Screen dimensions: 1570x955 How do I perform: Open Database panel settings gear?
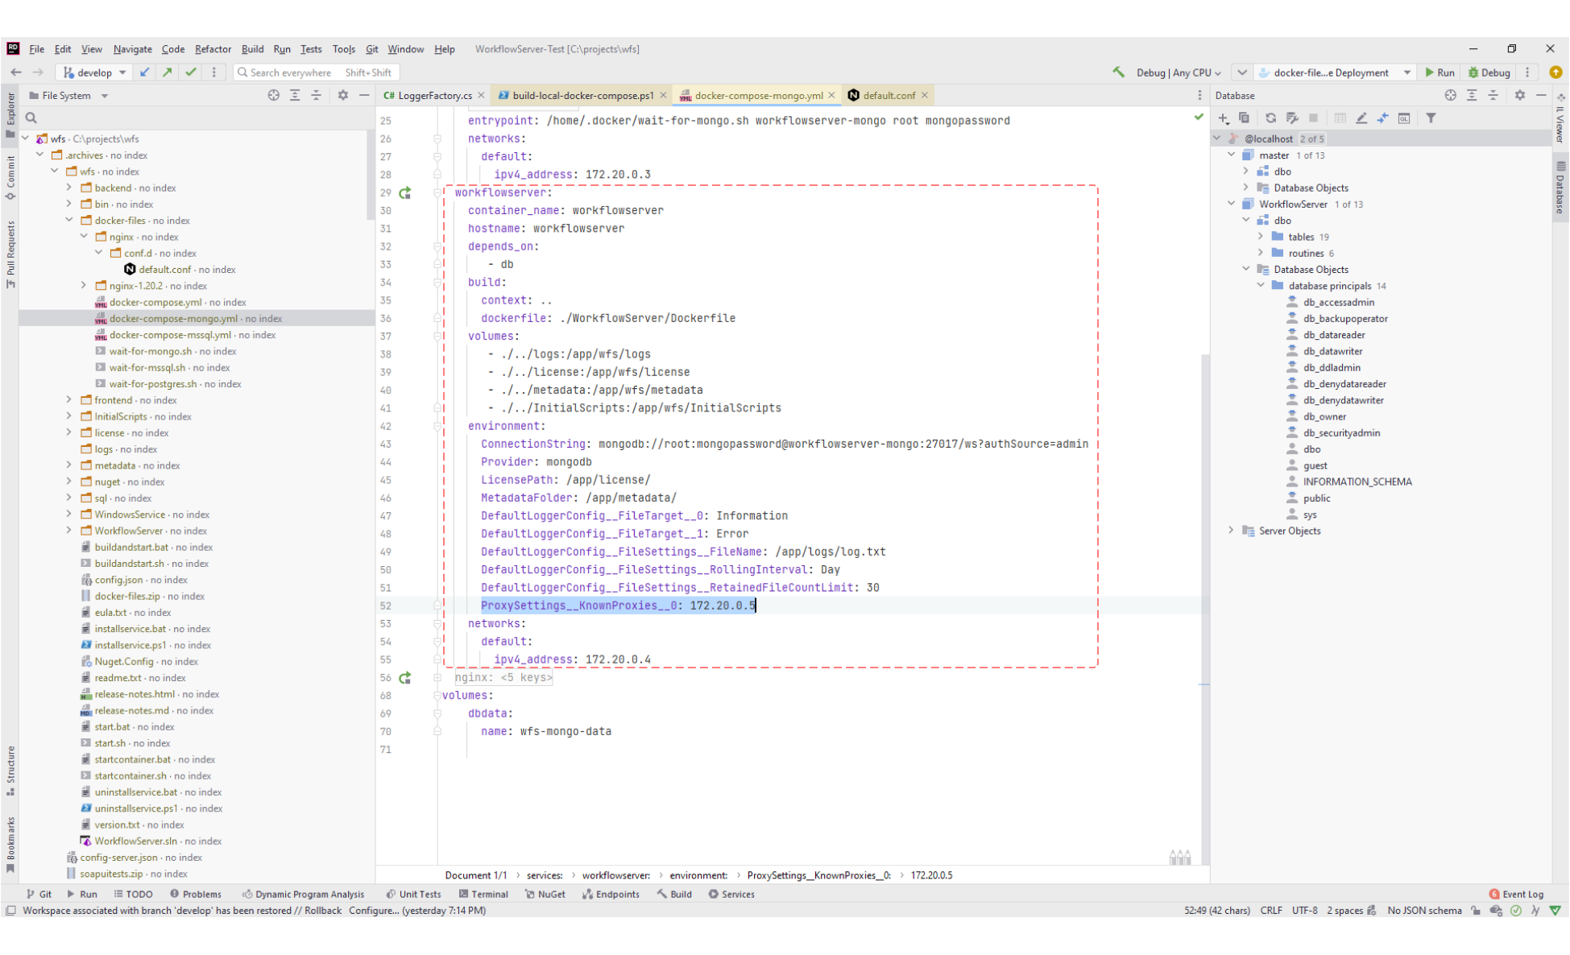click(1520, 95)
